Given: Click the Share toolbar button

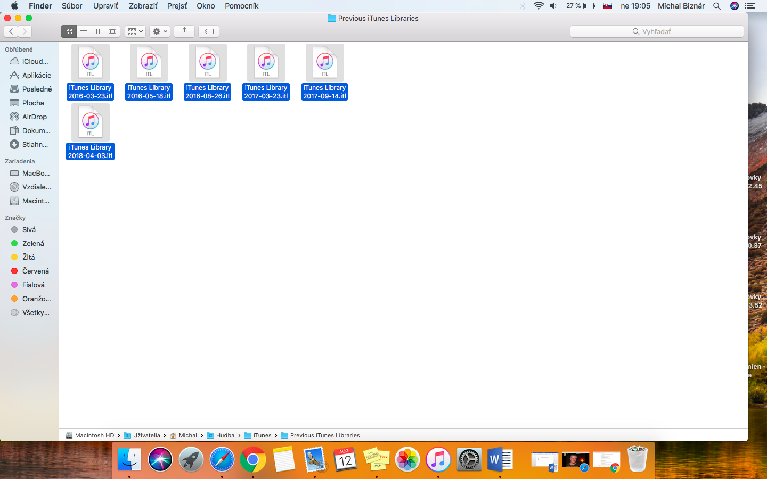Looking at the screenshot, I should pyautogui.click(x=184, y=31).
